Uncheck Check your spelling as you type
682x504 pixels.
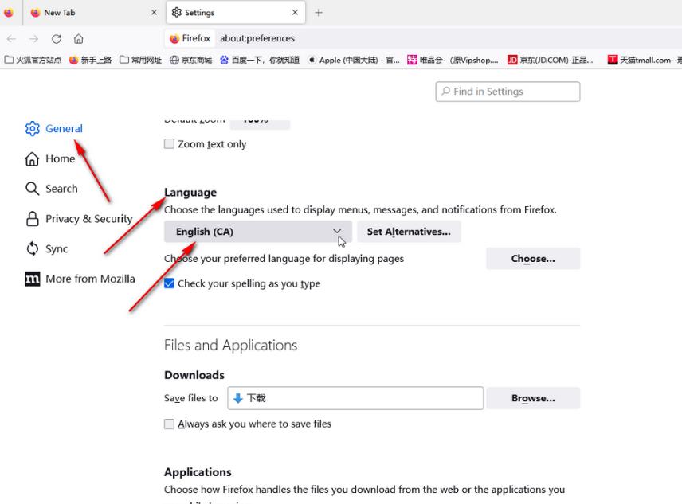[169, 283]
